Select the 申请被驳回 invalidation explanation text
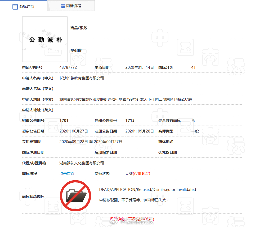This screenshot has height=227, width=264. pos(132,200)
